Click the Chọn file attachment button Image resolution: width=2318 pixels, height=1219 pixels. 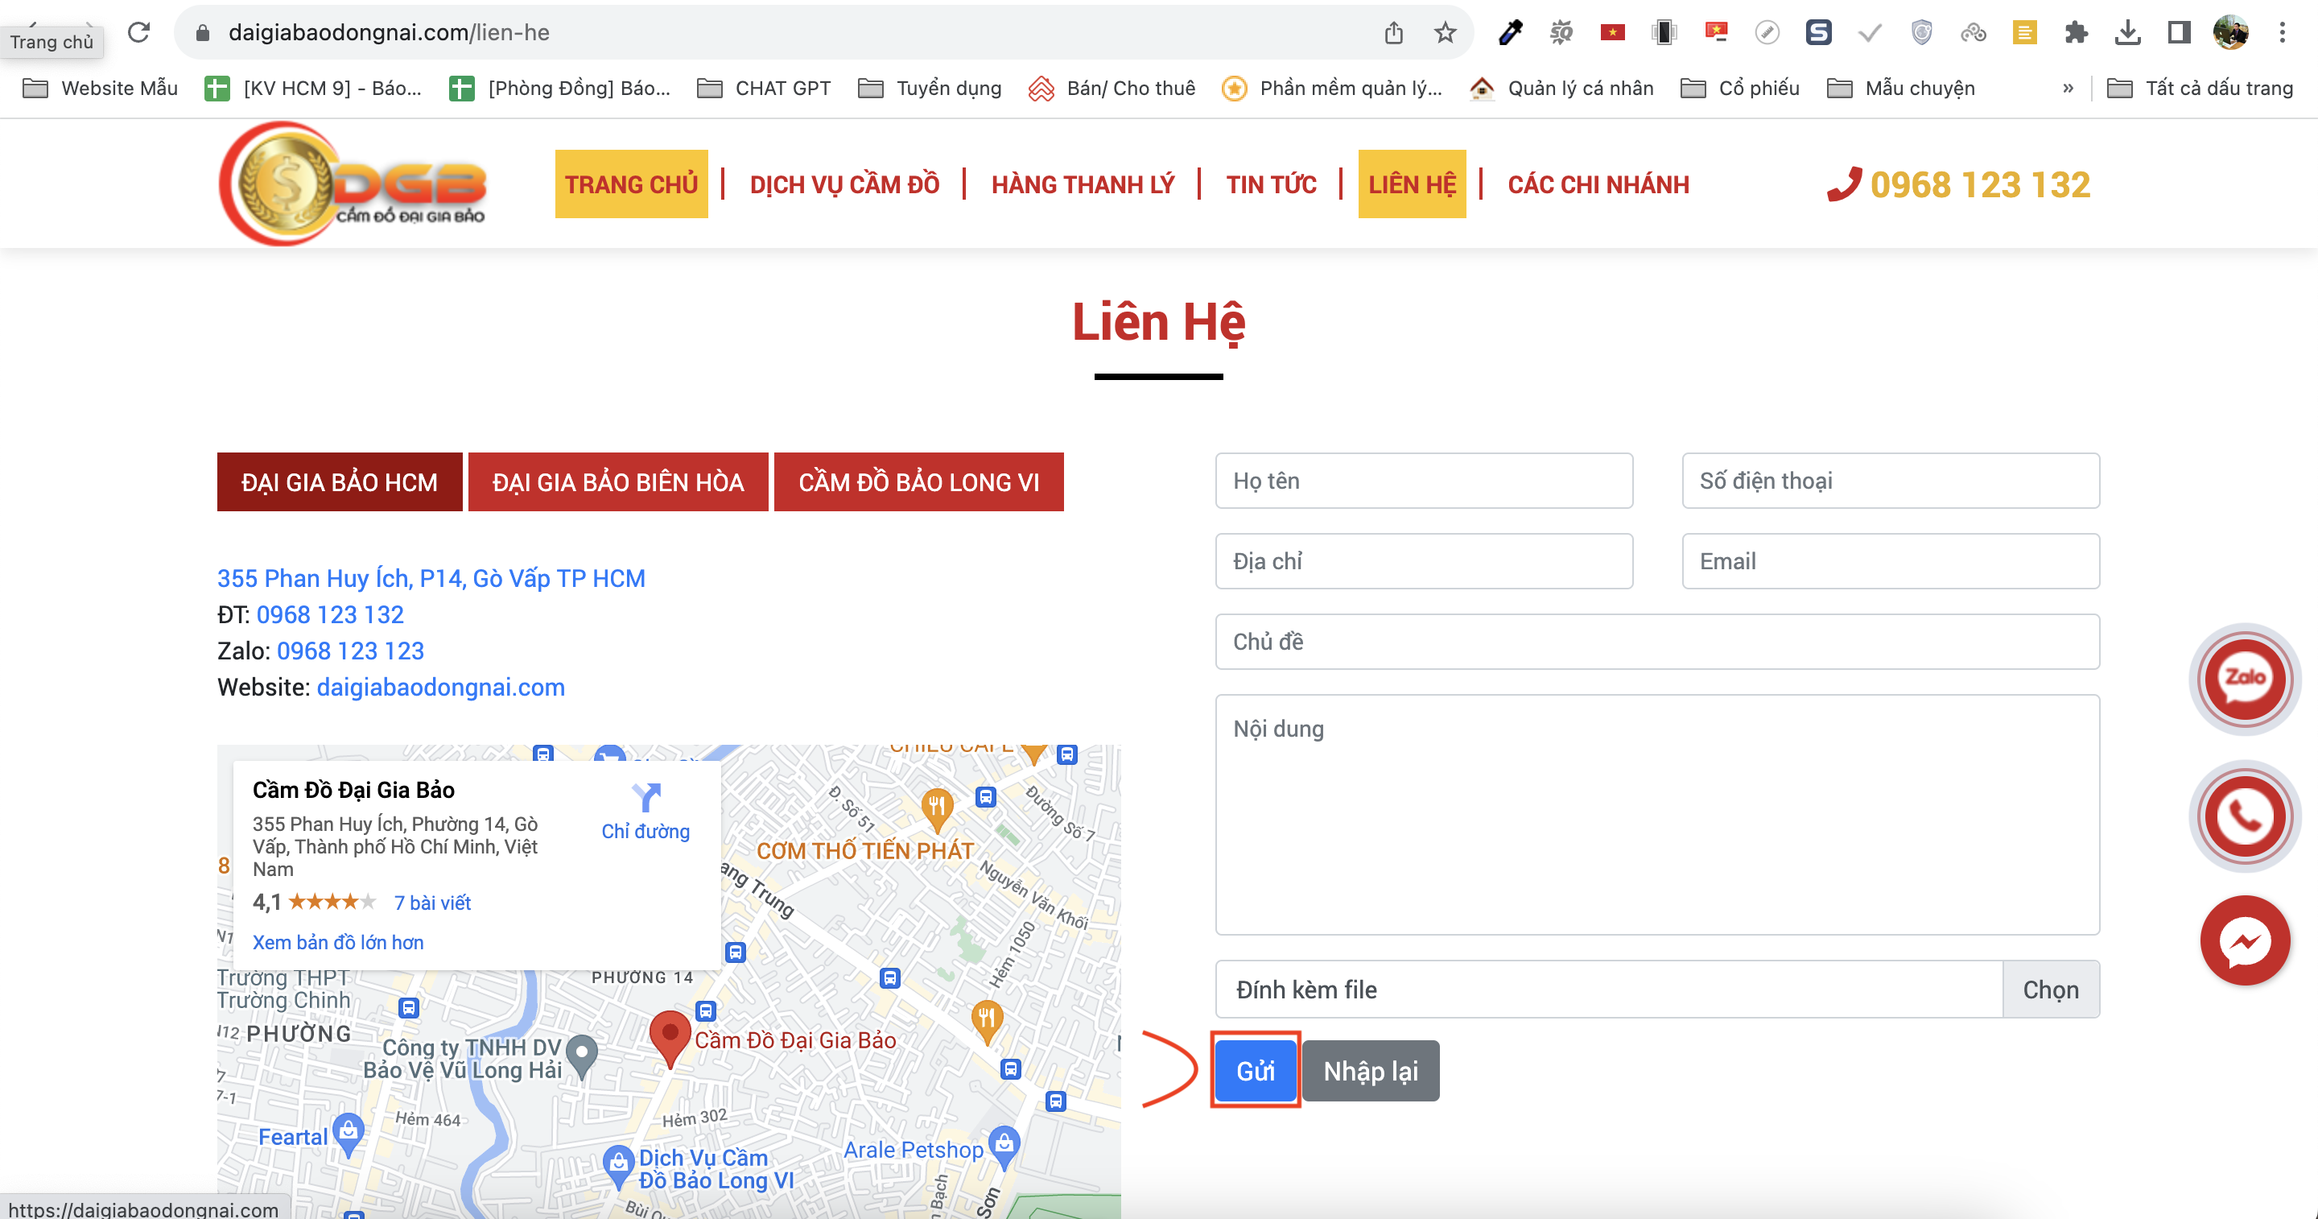pyautogui.click(x=2052, y=990)
